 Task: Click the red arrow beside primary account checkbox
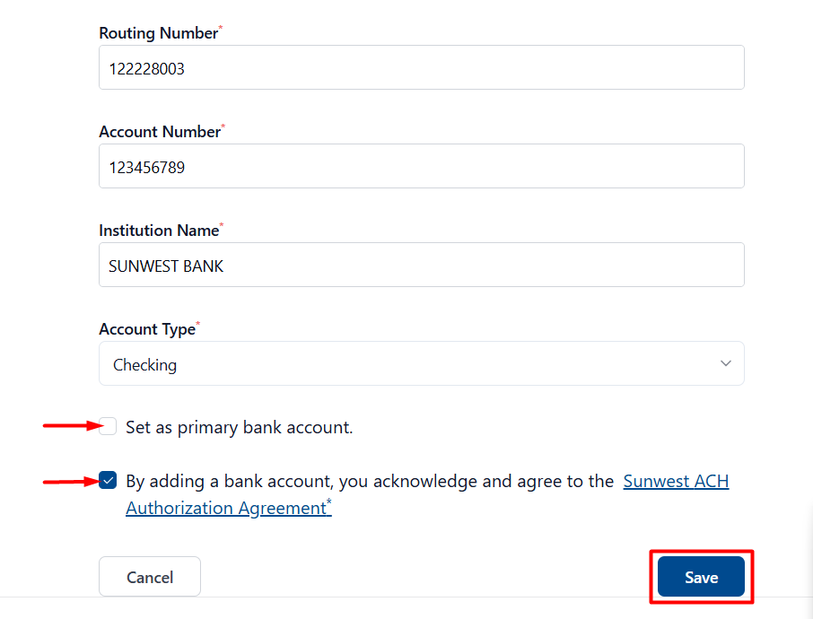click(x=73, y=425)
